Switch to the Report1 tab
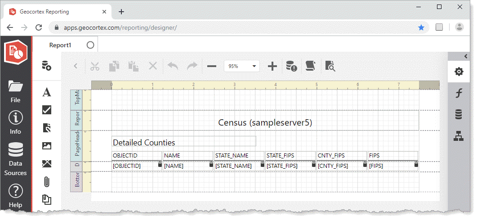Viewport: 477px width, 216px height. point(60,45)
